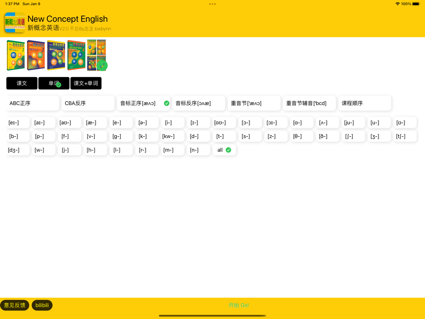This screenshot has height=319, width=425.
Task: Filter by consonant [f-]
Action: pos(69,136)
